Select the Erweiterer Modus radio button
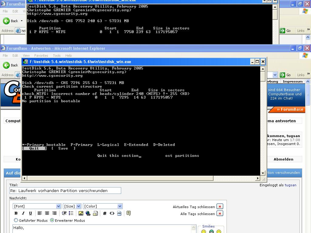Viewport: 311px width, 233px height. 52,220
